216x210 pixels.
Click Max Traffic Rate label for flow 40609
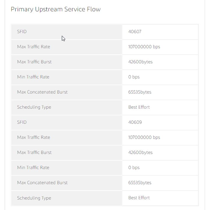tap(34, 137)
